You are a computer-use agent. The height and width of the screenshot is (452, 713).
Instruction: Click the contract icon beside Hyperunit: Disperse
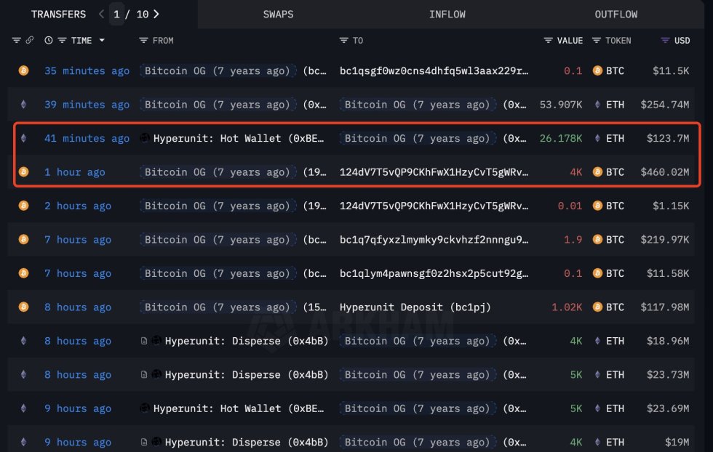(x=144, y=340)
